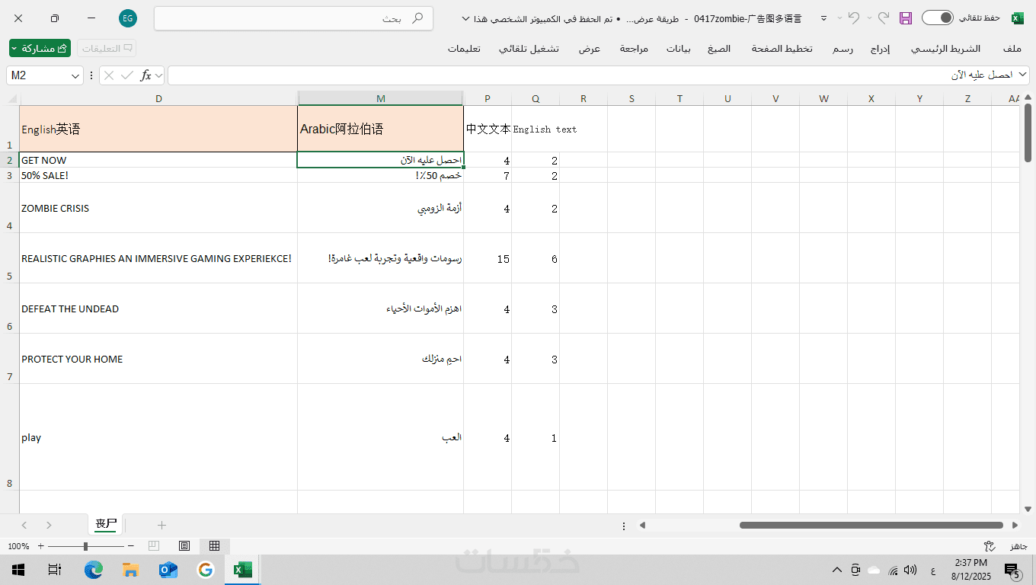This screenshot has height=585, width=1036.
Task: Zoom in using the plus icon
Action: 41,546
